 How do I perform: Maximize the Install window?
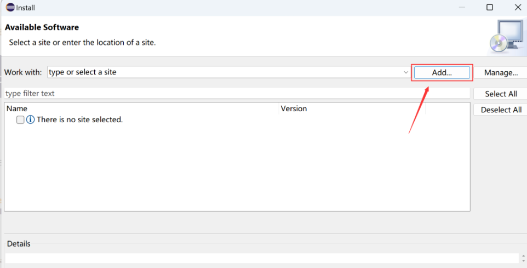(490, 7)
